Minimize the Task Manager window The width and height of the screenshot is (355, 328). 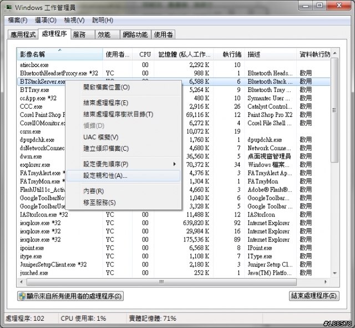pyautogui.click(x=306, y=6)
